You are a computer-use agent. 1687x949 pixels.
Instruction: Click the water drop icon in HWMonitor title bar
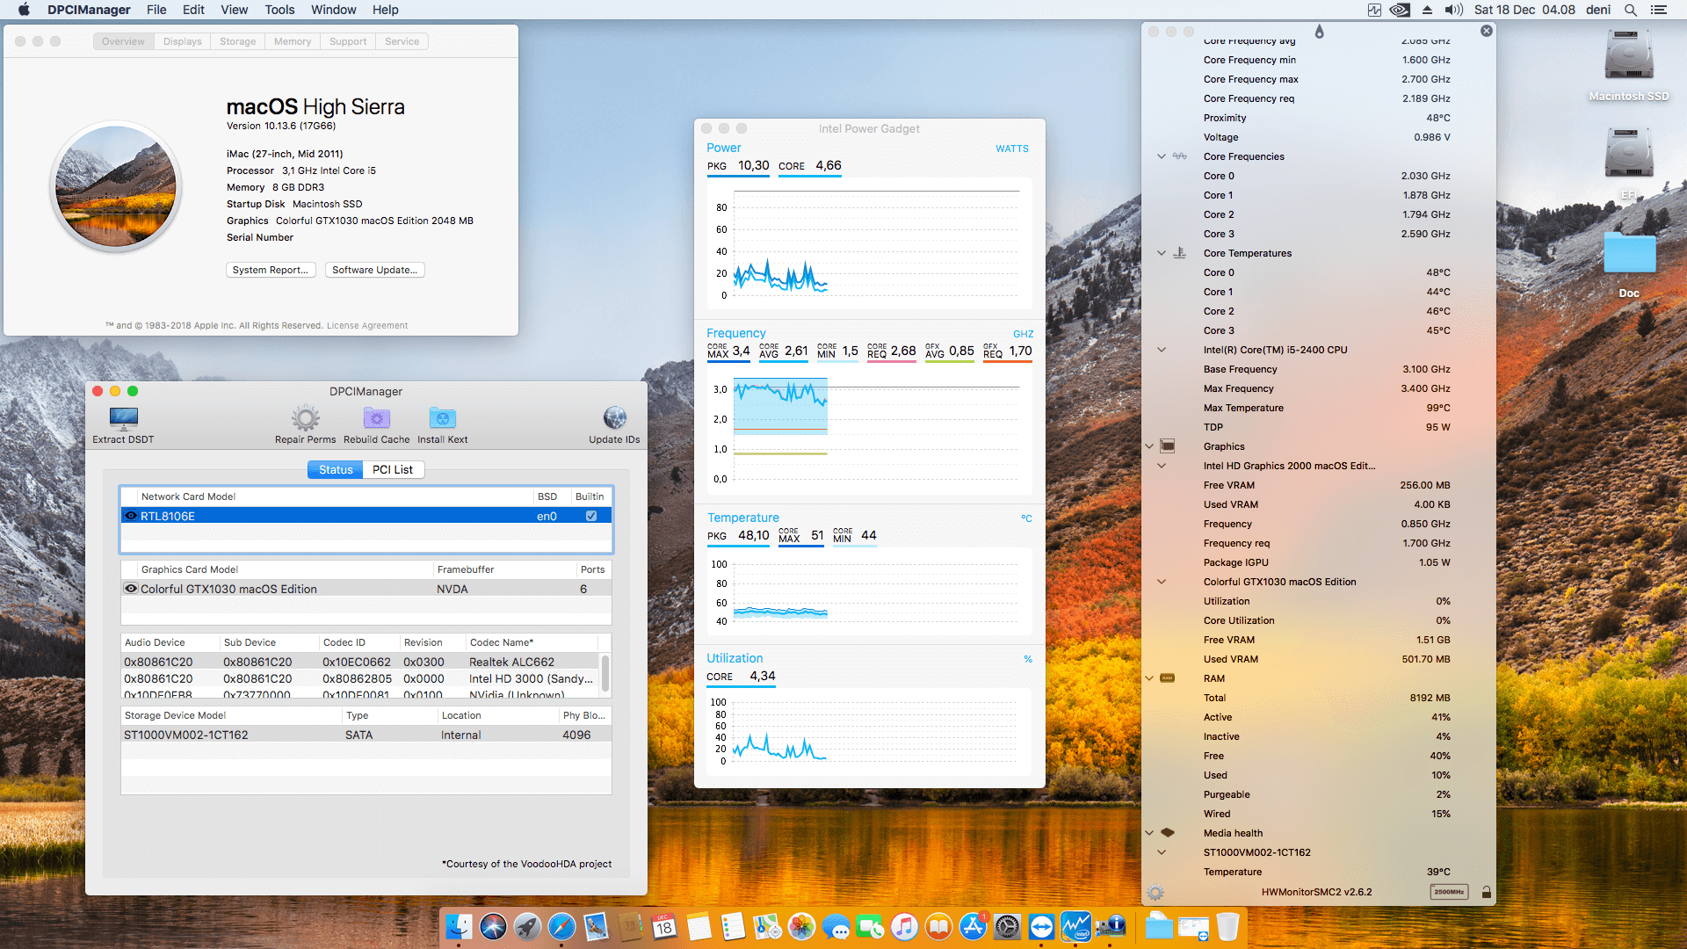pyautogui.click(x=1319, y=32)
